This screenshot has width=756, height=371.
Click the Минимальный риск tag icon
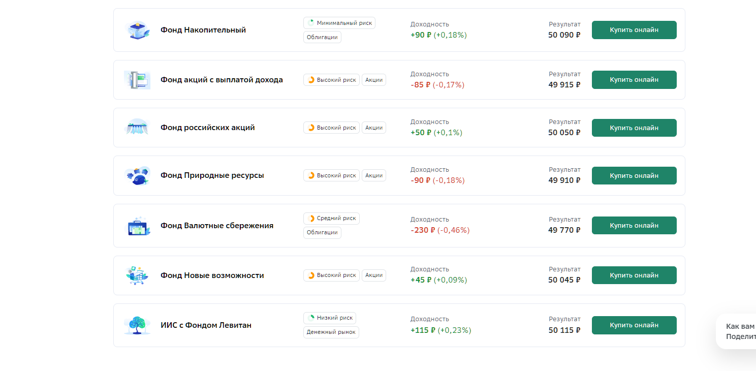[x=311, y=23]
